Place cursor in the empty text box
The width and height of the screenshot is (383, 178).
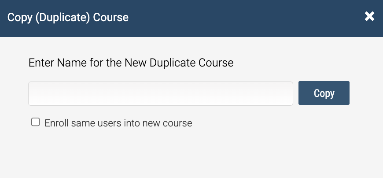tap(161, 94)
